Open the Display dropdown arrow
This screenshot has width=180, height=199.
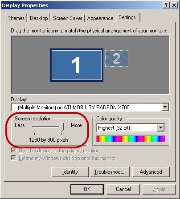[165, 107]
